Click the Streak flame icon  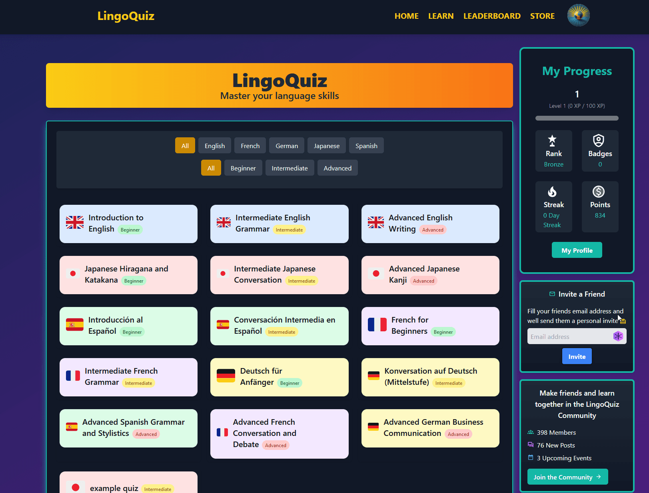click(552, 192)
